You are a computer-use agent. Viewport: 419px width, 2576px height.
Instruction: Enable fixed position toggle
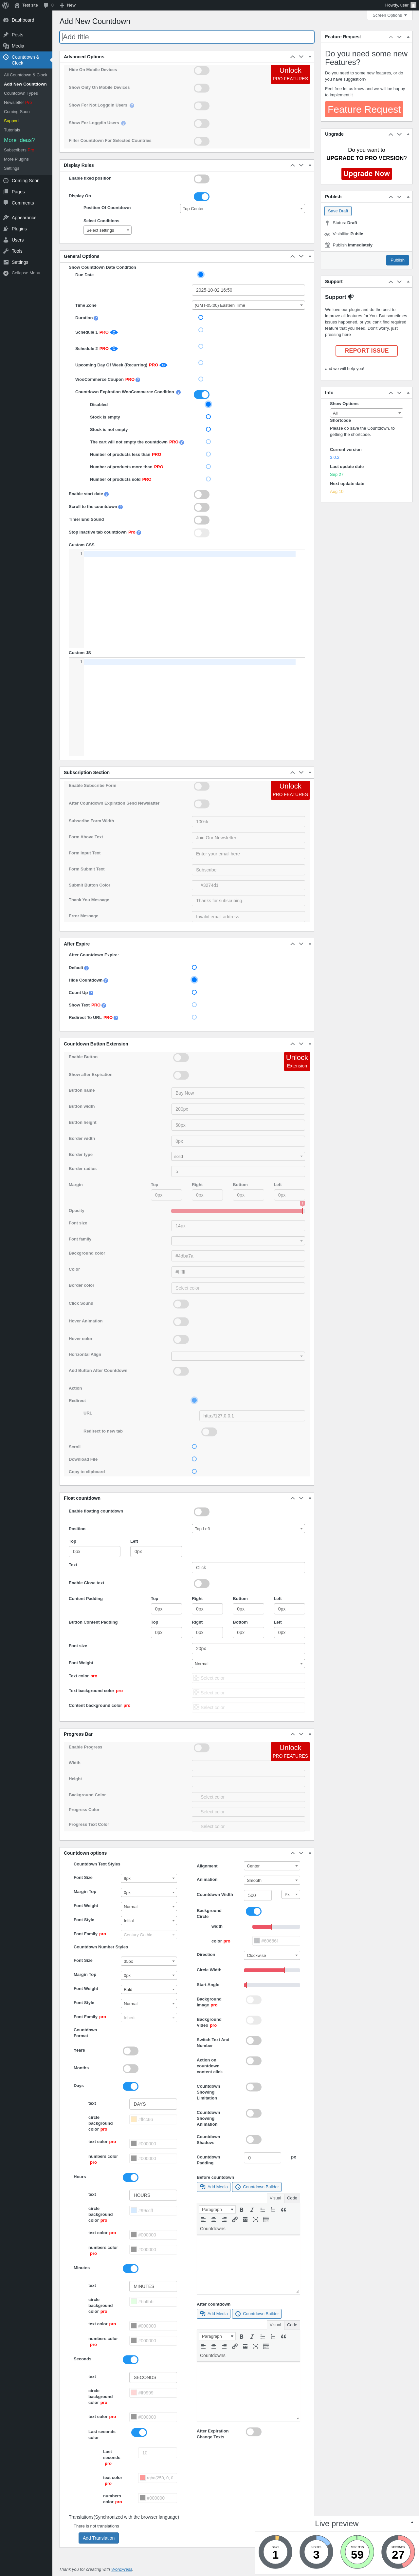(202, 179)
